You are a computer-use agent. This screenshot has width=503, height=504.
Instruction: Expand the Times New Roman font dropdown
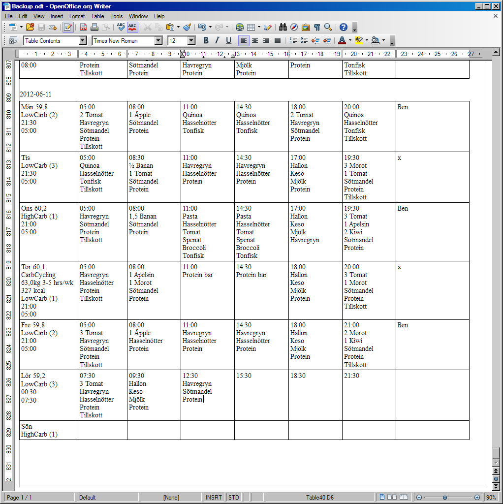[x=158, y=40]
